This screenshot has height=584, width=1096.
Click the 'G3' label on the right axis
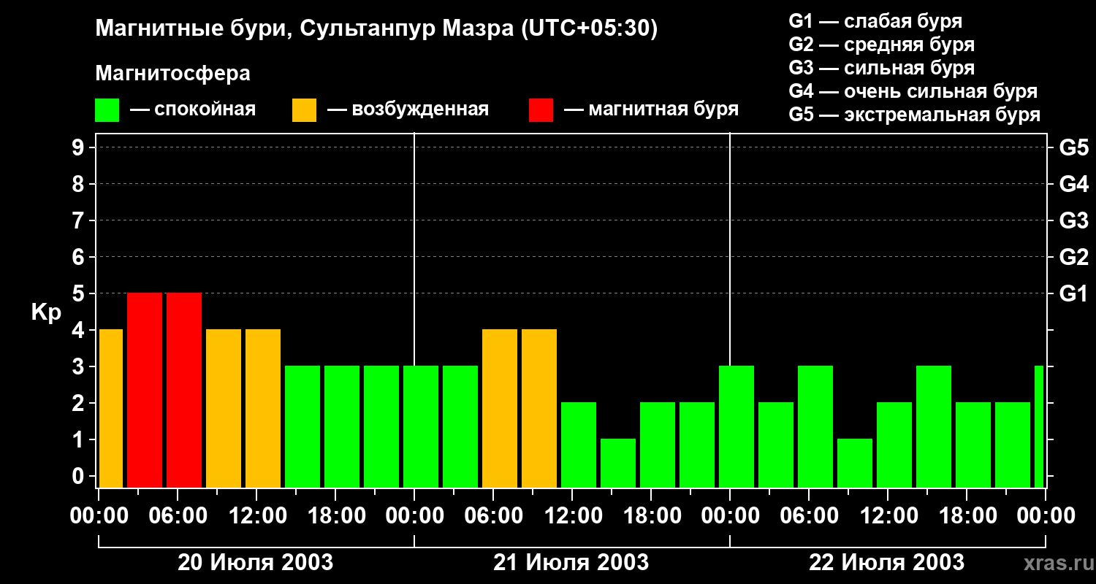click(x=1073, y=220)
